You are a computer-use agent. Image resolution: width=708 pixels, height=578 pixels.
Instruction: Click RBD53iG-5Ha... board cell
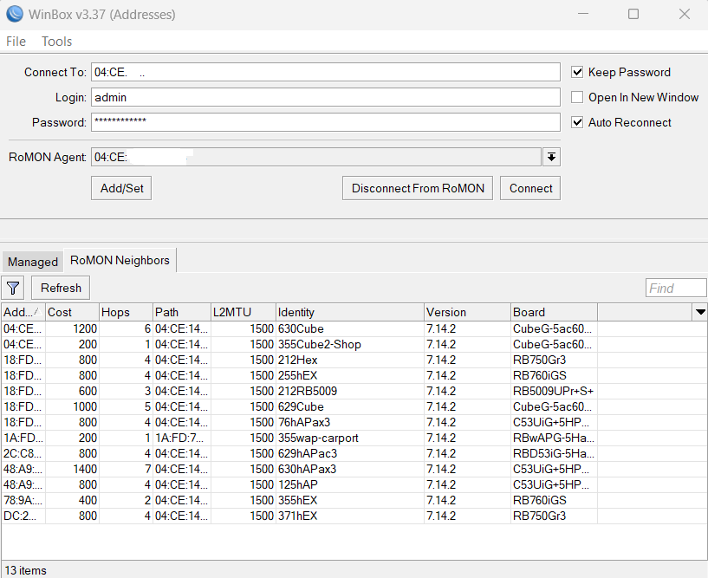pos(554,453)
